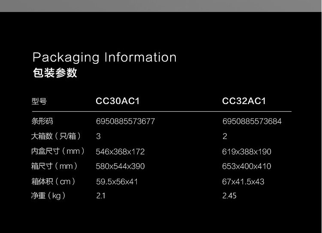Select the CC32AC1 model column header

[244, 102]
